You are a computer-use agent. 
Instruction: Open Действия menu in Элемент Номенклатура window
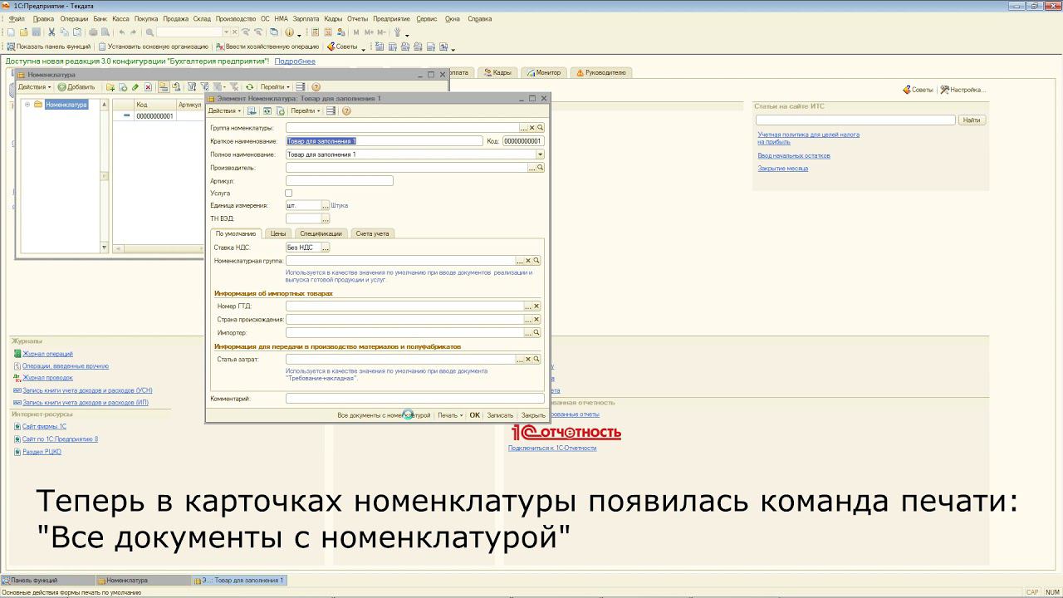(x=224, y=110)
